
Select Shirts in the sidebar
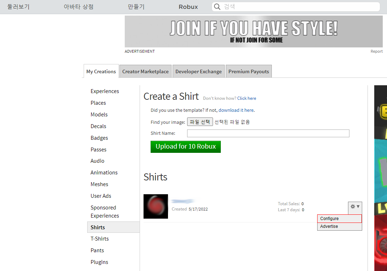pyautogui.click(x=113, y=227)
